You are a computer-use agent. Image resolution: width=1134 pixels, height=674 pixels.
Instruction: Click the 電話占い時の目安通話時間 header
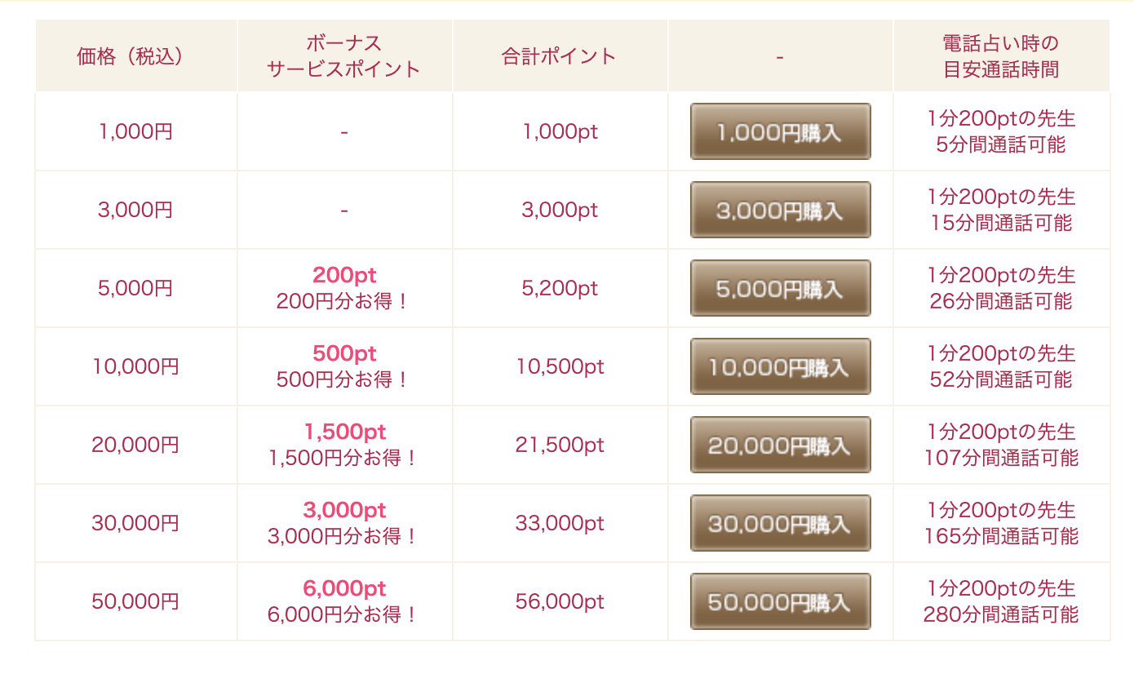click(x=1001, y=56)
